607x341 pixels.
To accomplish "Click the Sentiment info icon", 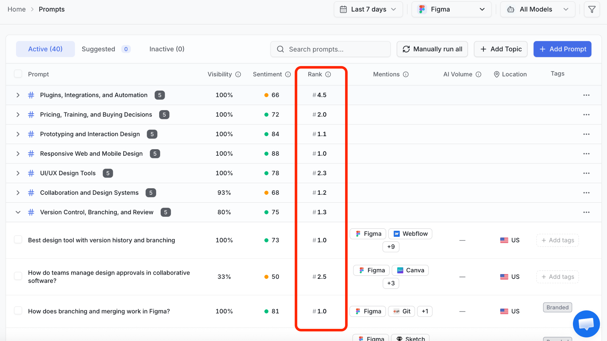I will coord(288,74).
